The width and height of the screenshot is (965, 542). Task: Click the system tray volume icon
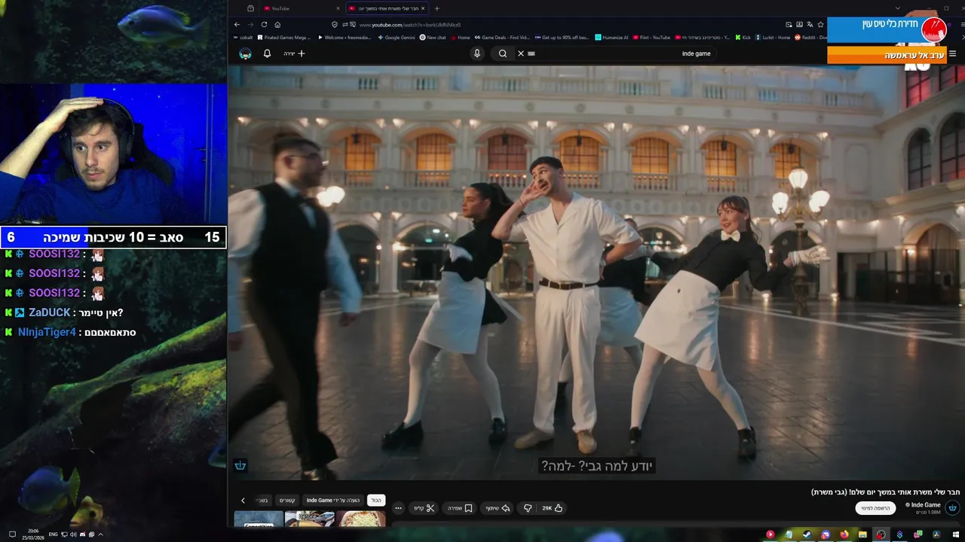(x=75, y=534)
